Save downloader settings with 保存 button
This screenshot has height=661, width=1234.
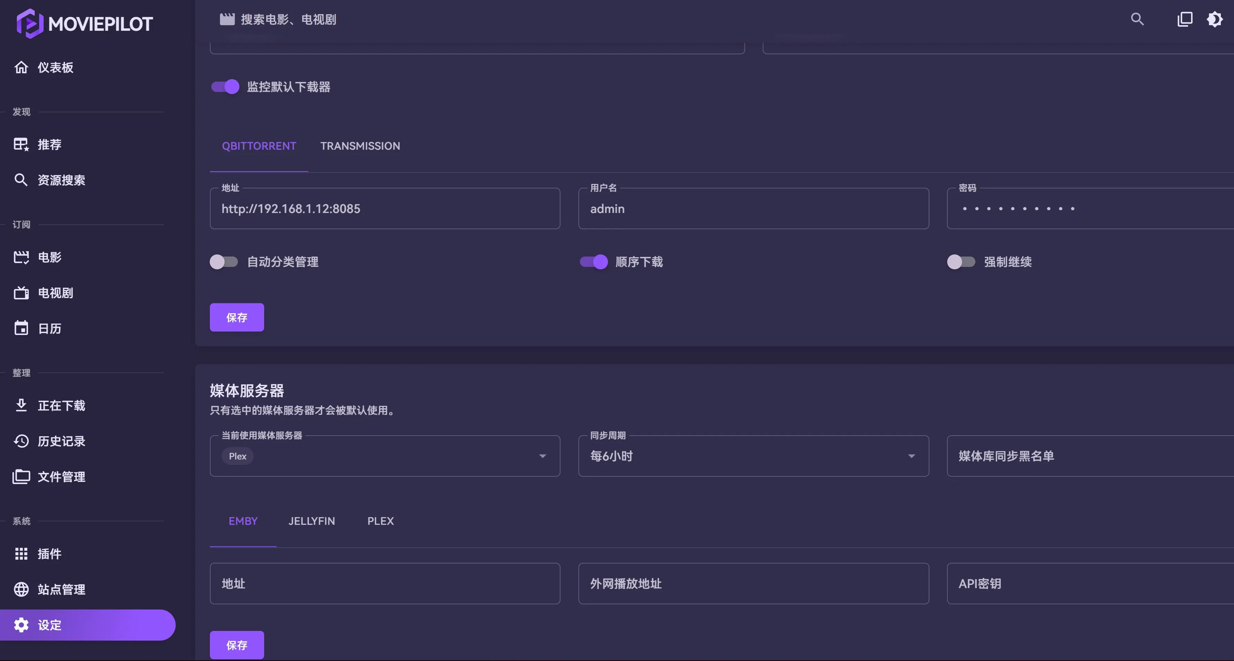pyautogui.click(x=236, y=317)
